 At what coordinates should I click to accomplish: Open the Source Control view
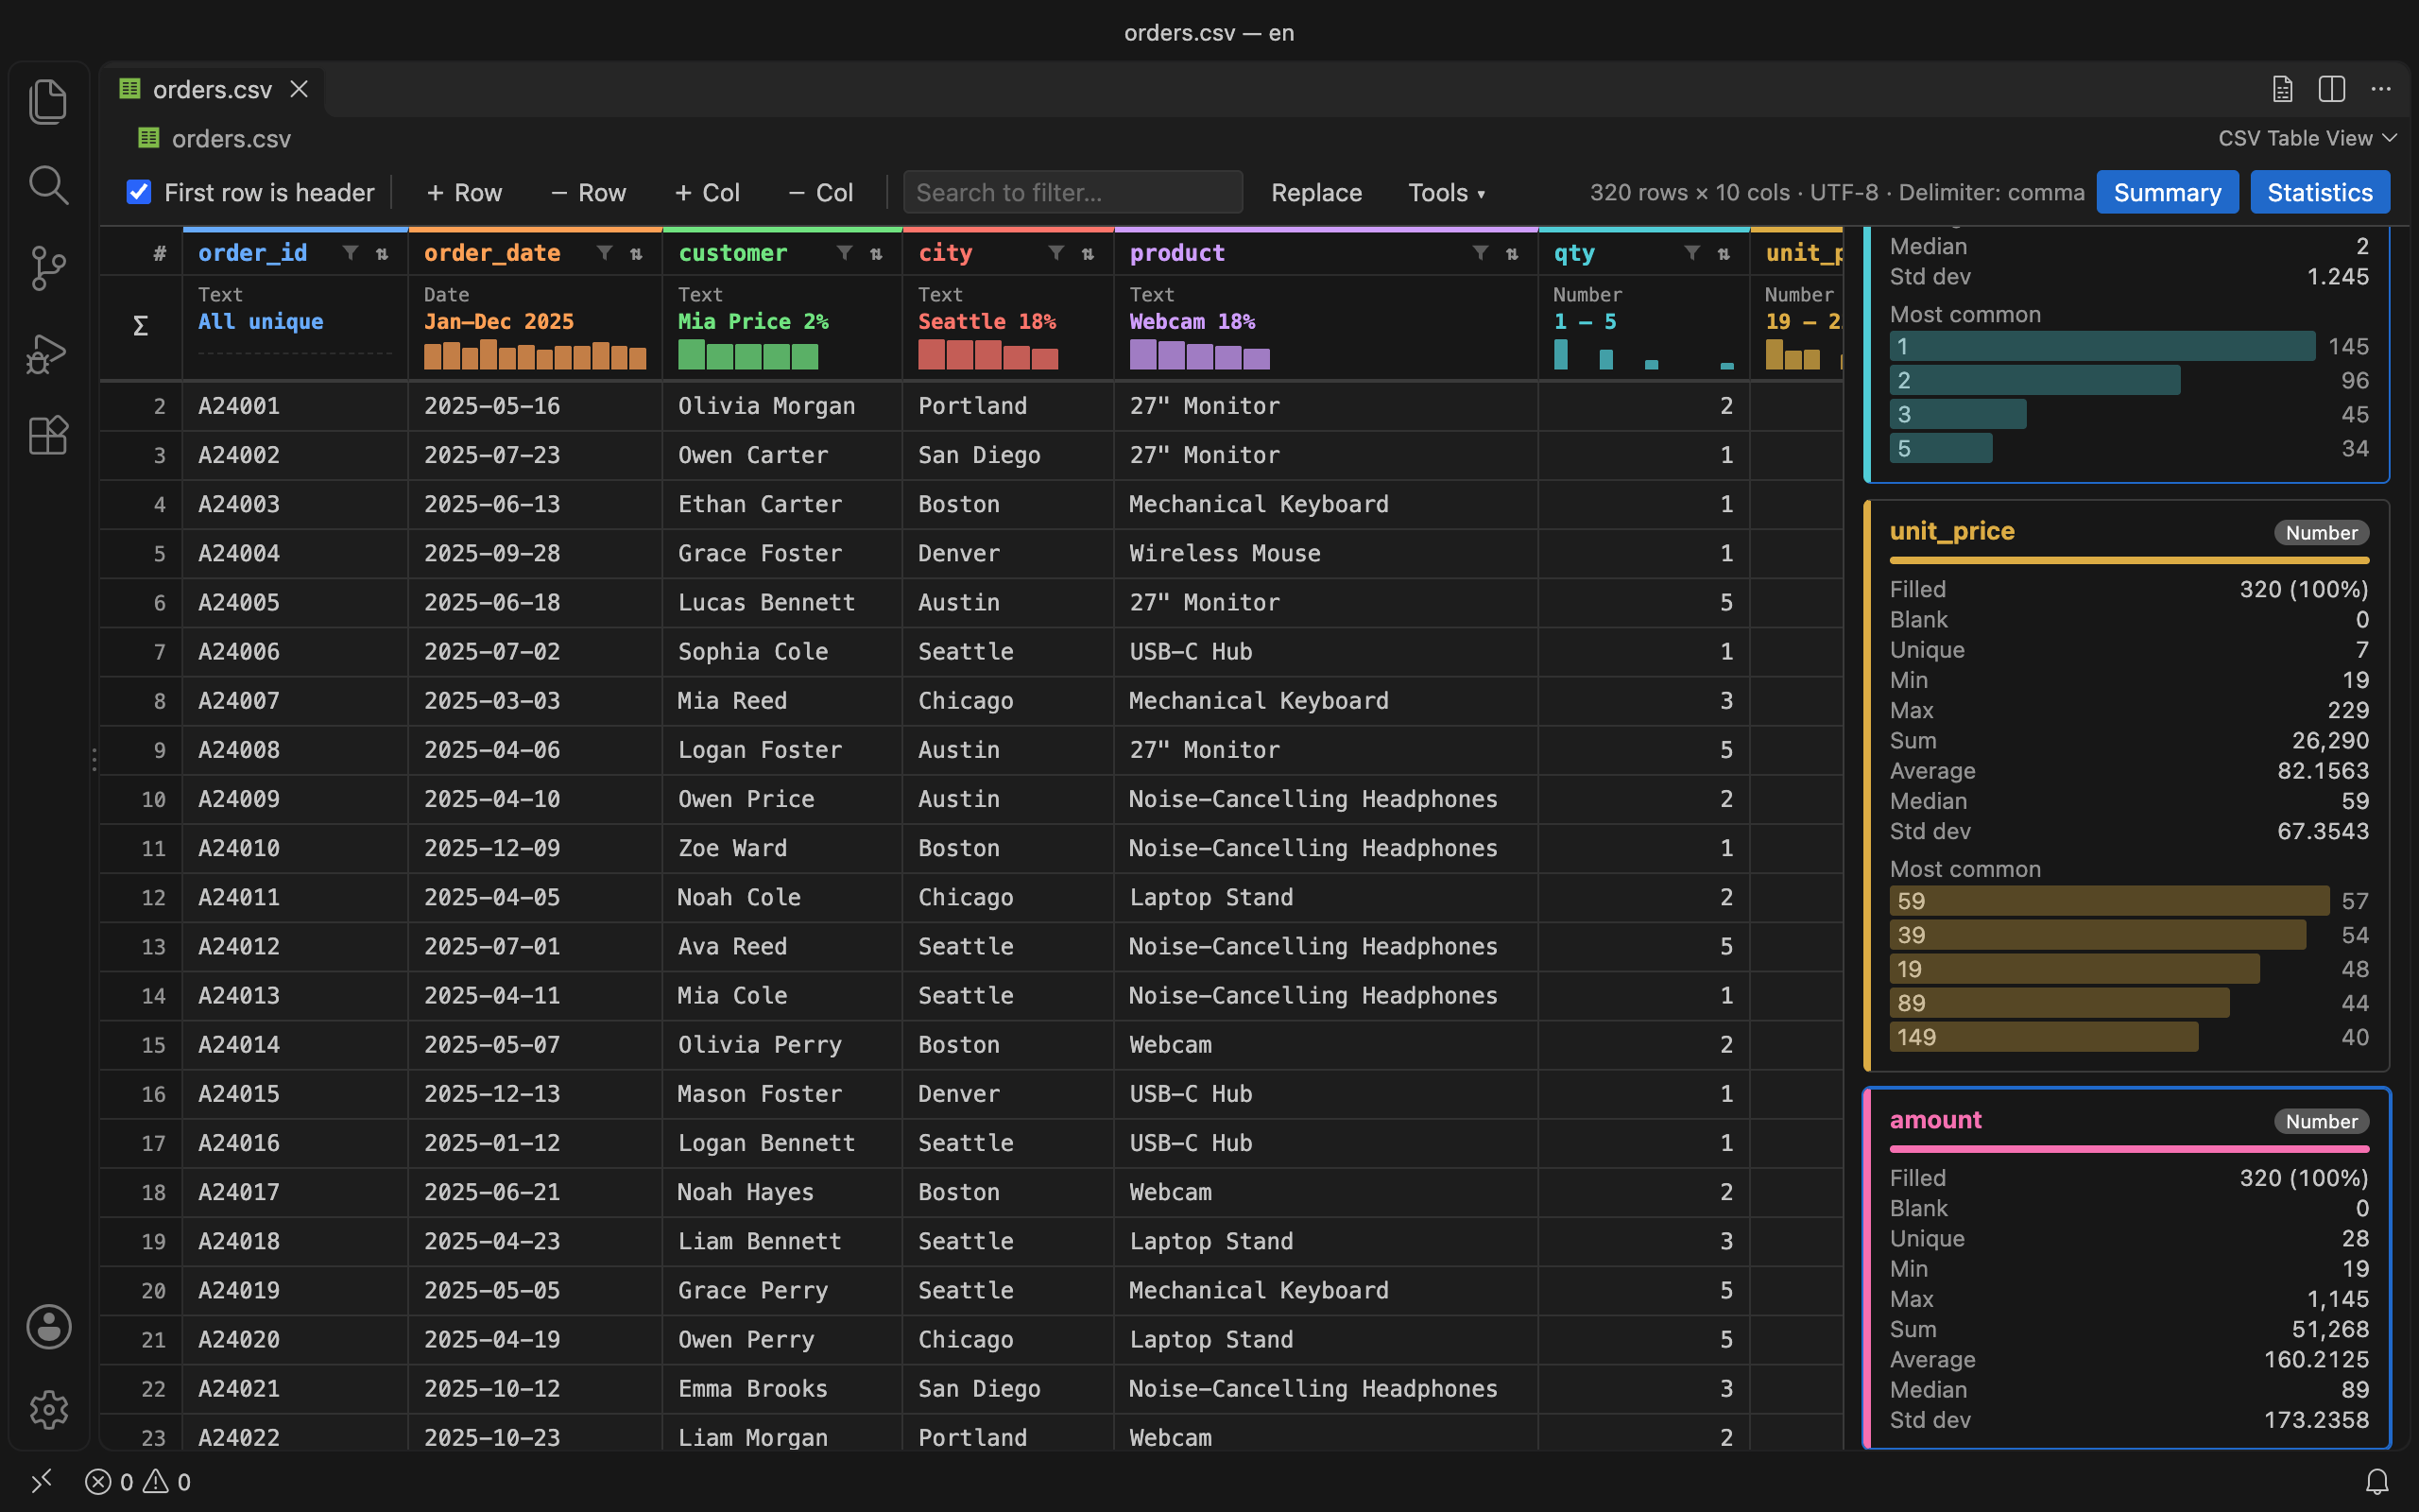(48, 268)
